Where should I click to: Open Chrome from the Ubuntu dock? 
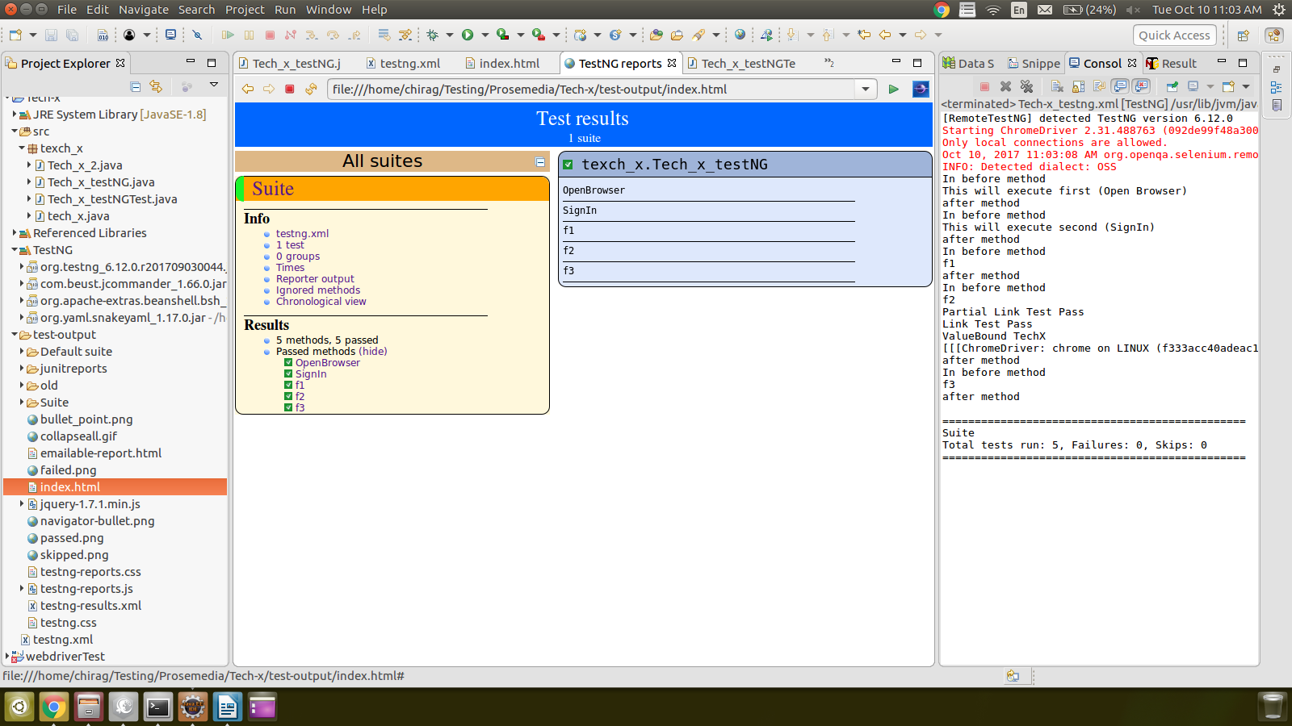click(x=53, y=707)
